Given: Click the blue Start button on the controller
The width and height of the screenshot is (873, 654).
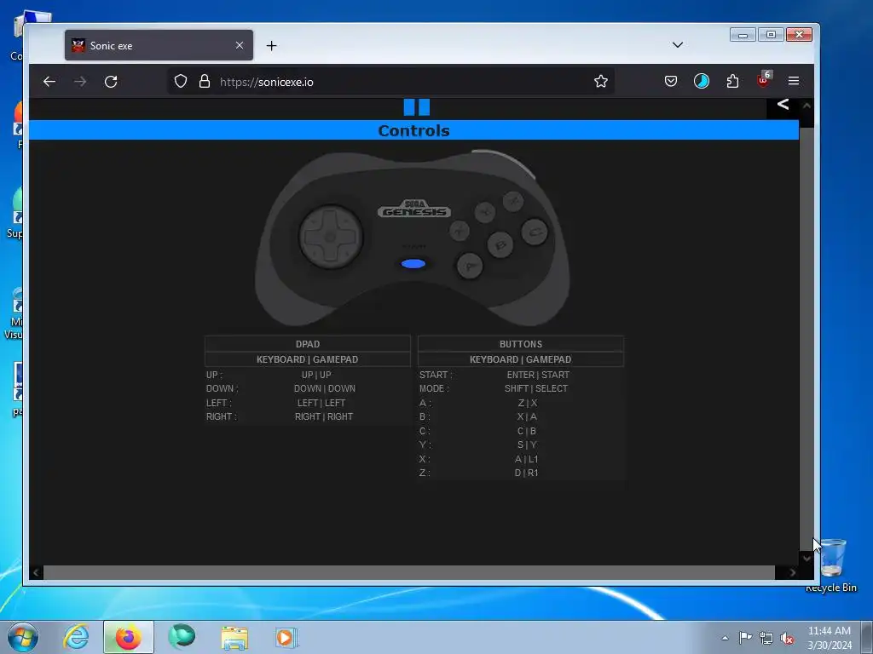Looking at the screenshot, I should coord(413,264).
